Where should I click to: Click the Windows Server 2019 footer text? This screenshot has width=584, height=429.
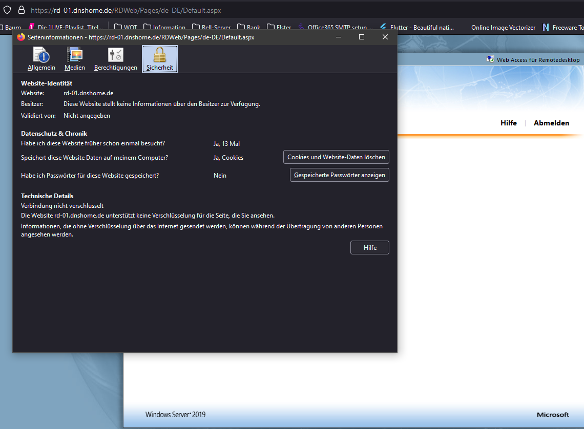[x=175, y=415]
